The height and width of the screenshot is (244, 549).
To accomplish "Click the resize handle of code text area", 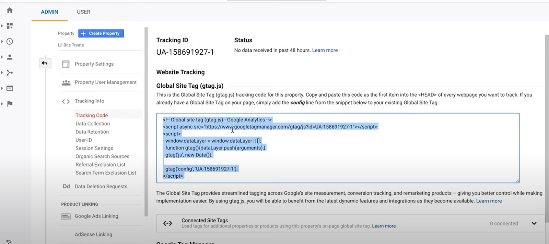I will tap(517, 181).
